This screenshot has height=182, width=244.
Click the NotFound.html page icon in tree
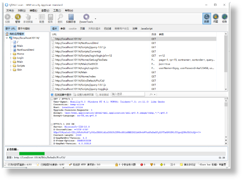pyautogui.click(x=15, y=50)
